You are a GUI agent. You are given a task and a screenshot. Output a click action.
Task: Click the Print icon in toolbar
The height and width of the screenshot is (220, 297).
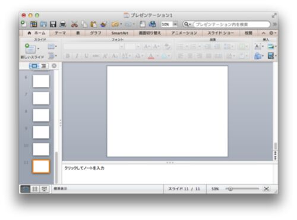[63, 24]
